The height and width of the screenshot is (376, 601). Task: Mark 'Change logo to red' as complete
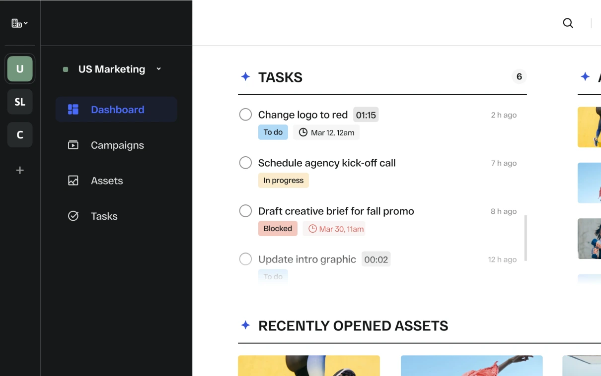tap(245, 114)
